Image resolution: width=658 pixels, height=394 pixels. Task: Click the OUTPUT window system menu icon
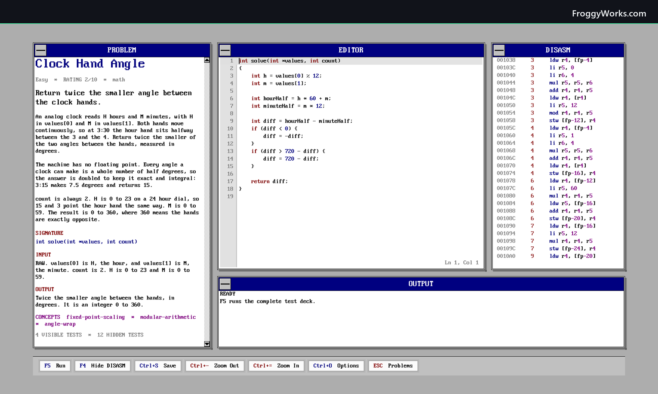tap(225, 284)
